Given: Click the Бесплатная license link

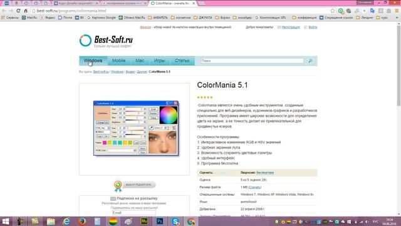Looking at the screenshot, I should point(265,173).
